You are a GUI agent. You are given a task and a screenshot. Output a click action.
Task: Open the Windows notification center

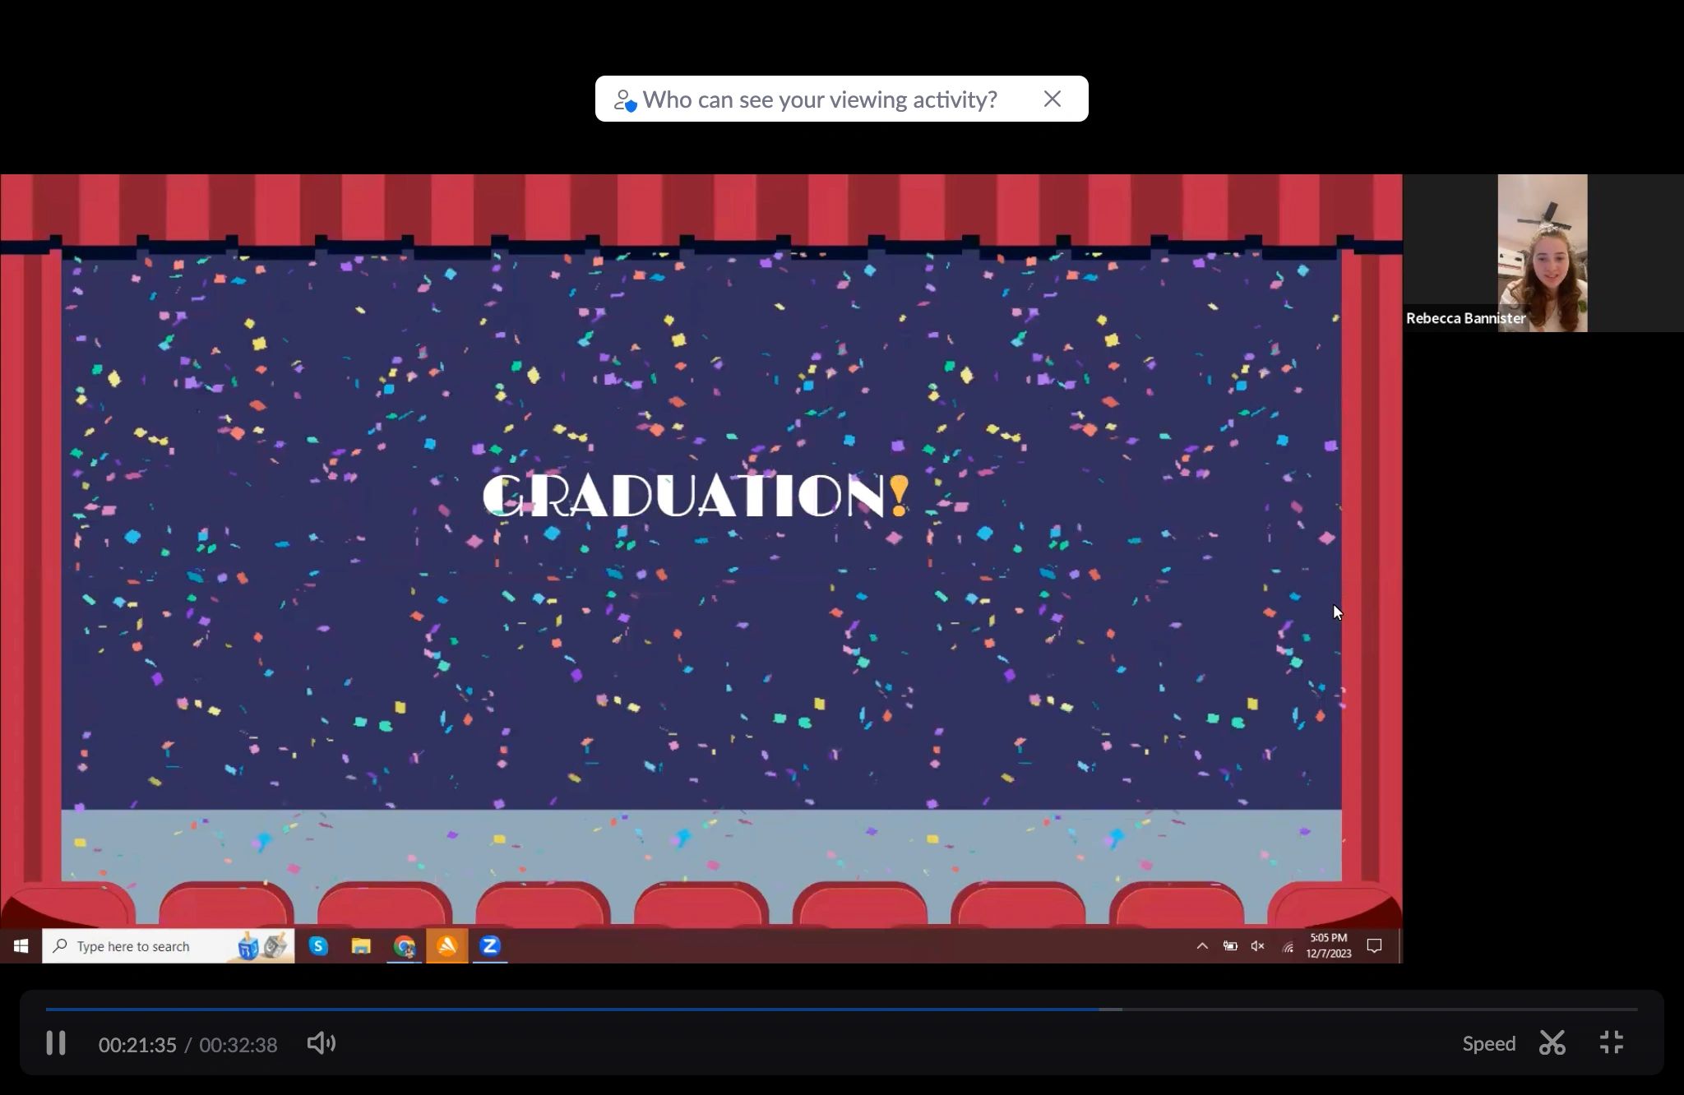coord(1374,946)
